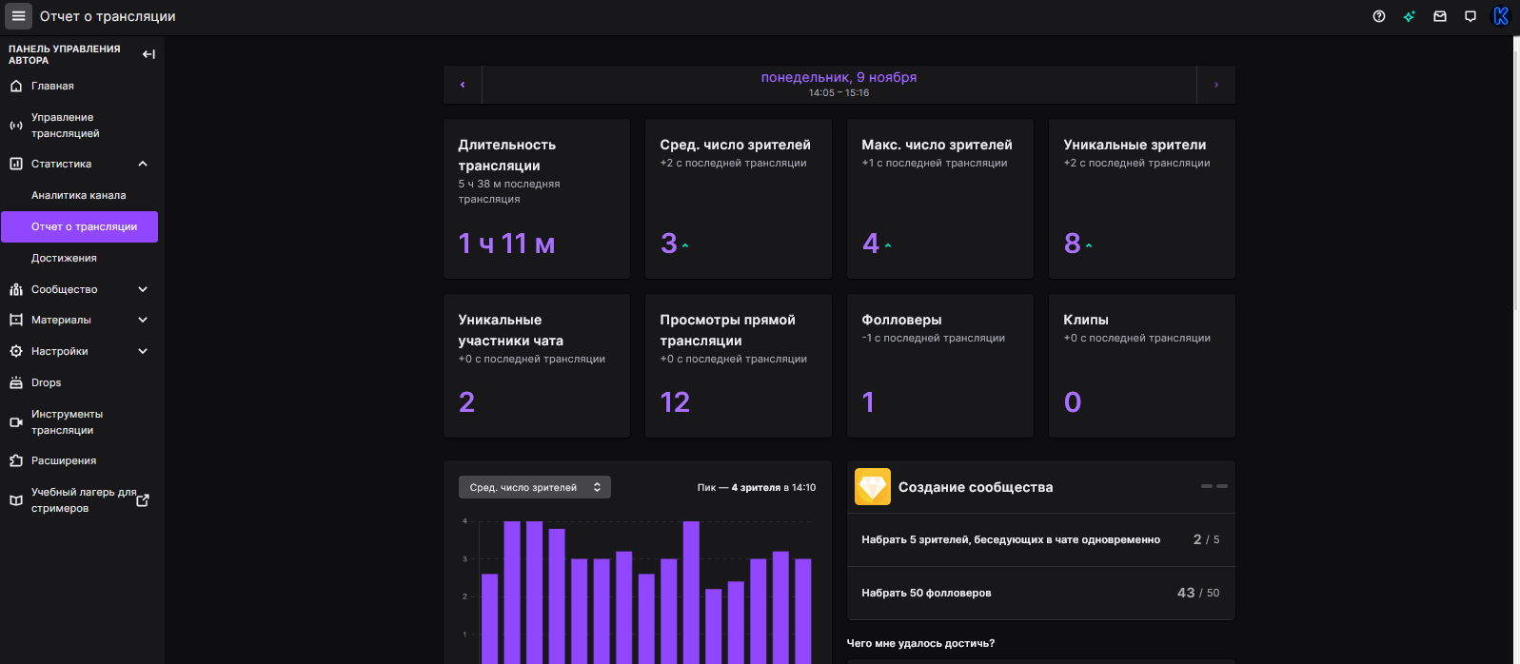Click the teal sparkle icon in top bar
The height and width of the screenshot is (664, 1520).
click(1410, 16)
